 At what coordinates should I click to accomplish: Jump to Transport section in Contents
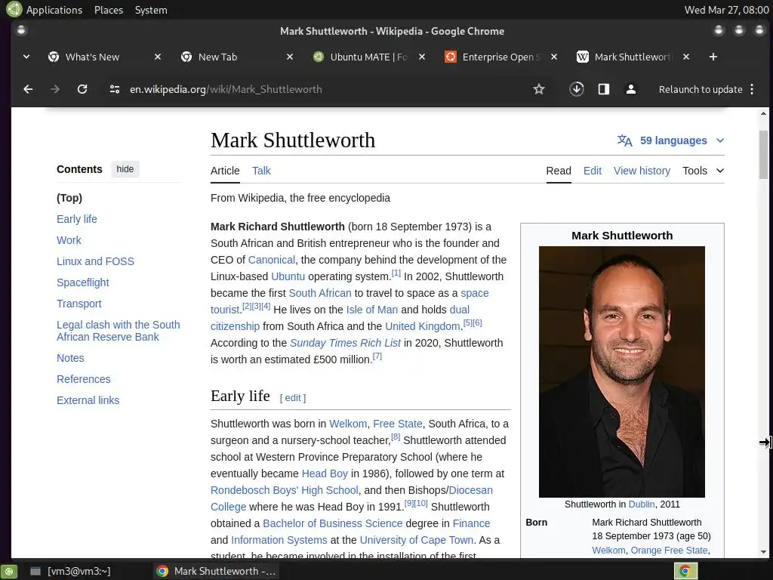tap(79, 304)
